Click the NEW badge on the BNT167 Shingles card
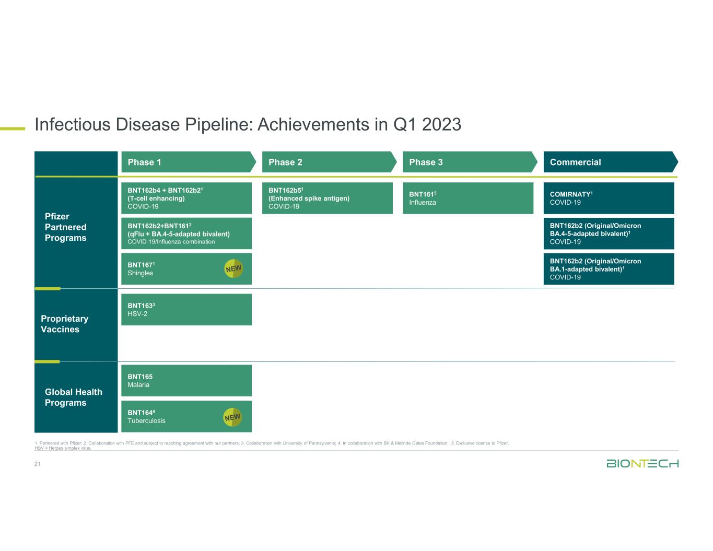Viewport: 713px width, 551px height. (233, 269)
